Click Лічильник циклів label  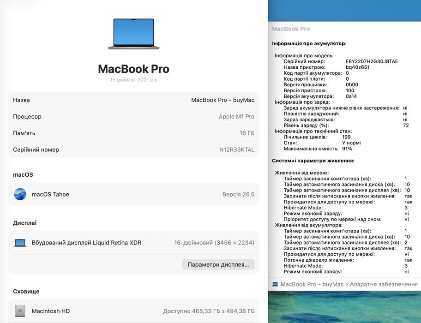click(x=305, y=137)
